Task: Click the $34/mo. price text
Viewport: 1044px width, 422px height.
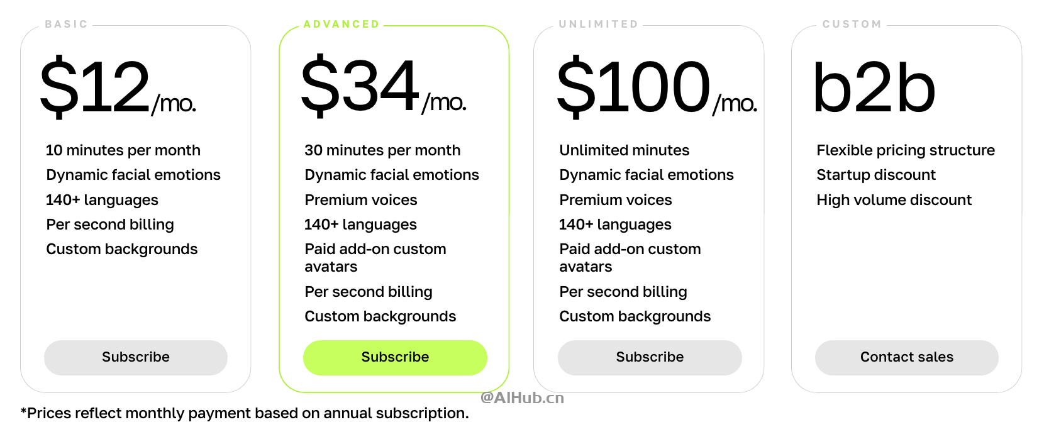Action: (x=384, y=85)
